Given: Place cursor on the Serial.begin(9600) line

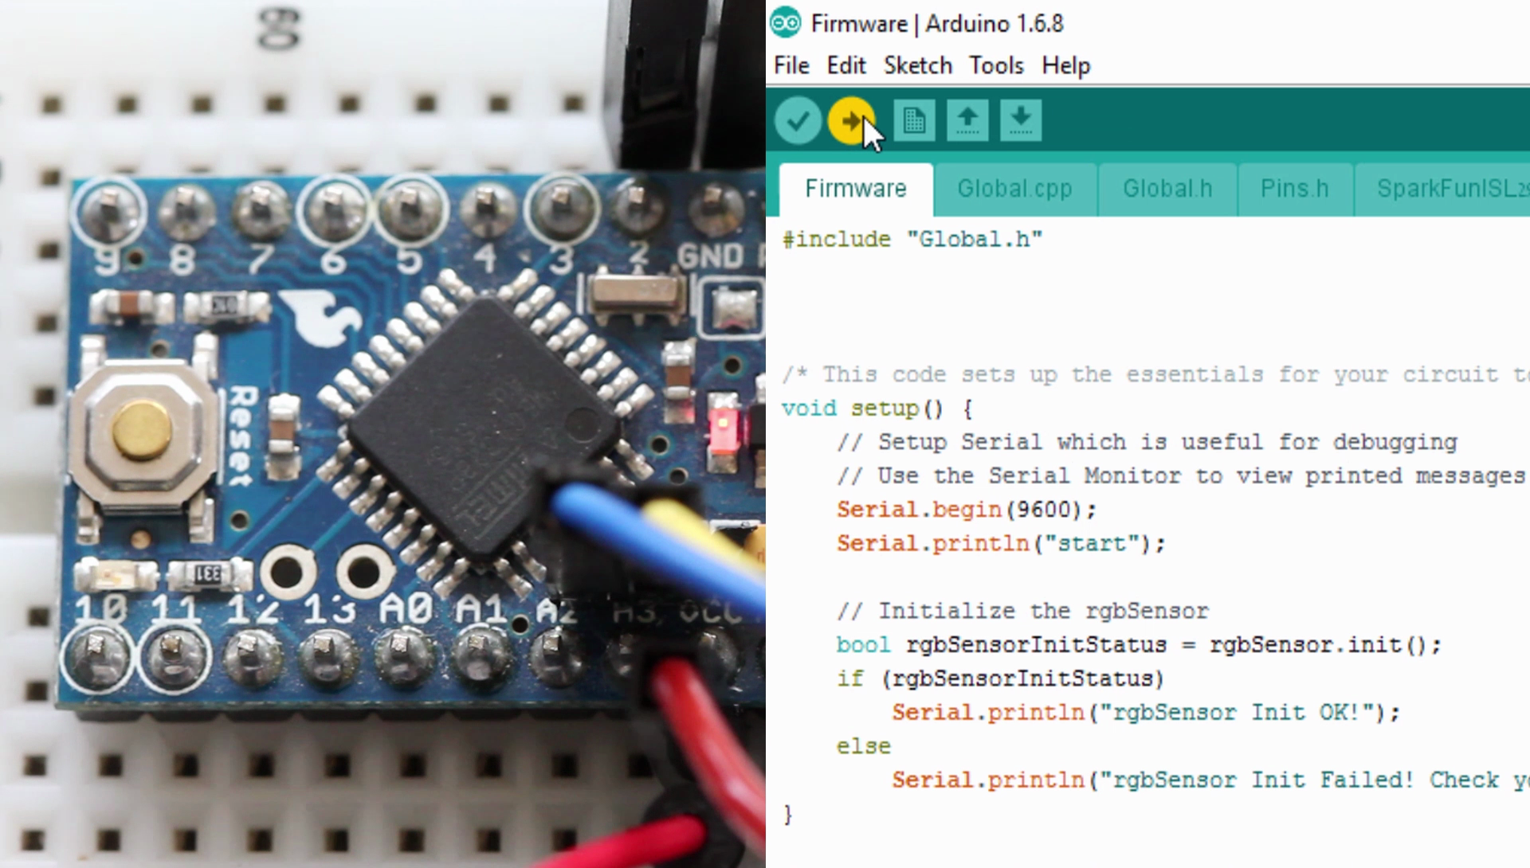Looking at the screenshot, I should [x=966, y=510].
